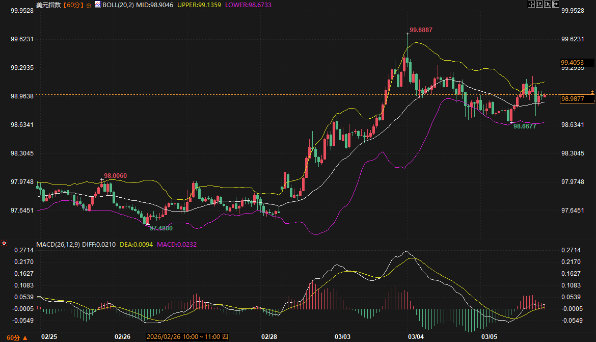Click the 99.4053 price label on axis
The height and width of the screenshot is (342, 596).
coord(572,63)
